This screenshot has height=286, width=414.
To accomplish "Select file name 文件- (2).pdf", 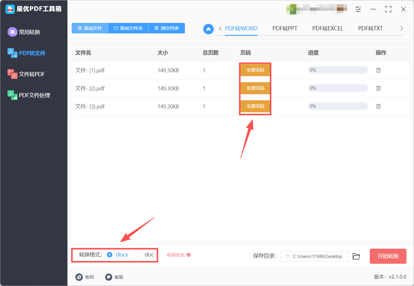I will (90, 88).
